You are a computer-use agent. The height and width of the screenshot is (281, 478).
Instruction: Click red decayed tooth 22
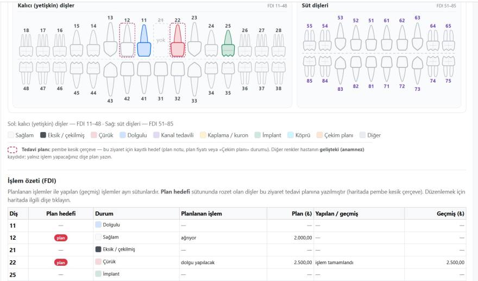pos(178,41)
